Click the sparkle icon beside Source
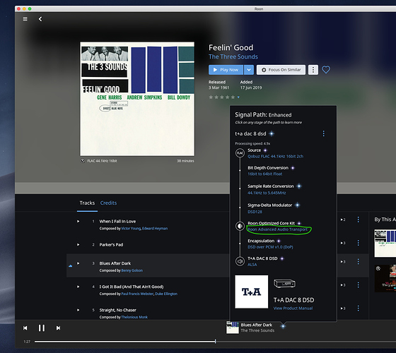Image resolution: width=396 pixels, height=353 pixels. tap(265, 150)
